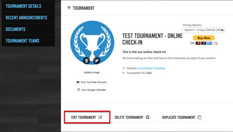Click the pencil edit icon on trophy image
Viewport: 233px width, 132px height.
pyautogui.click(x=96, y=61)
